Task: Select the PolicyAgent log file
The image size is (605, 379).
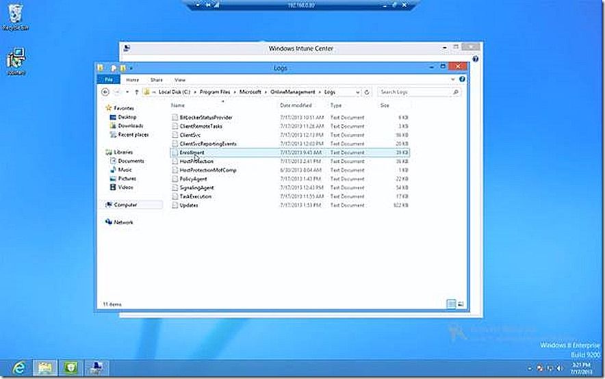Action: (193, 179)
